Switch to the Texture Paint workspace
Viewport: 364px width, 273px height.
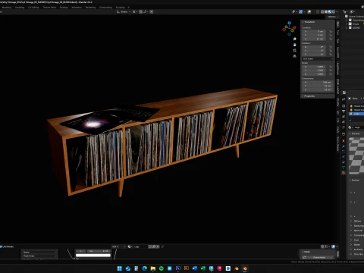tap(49, 8)
